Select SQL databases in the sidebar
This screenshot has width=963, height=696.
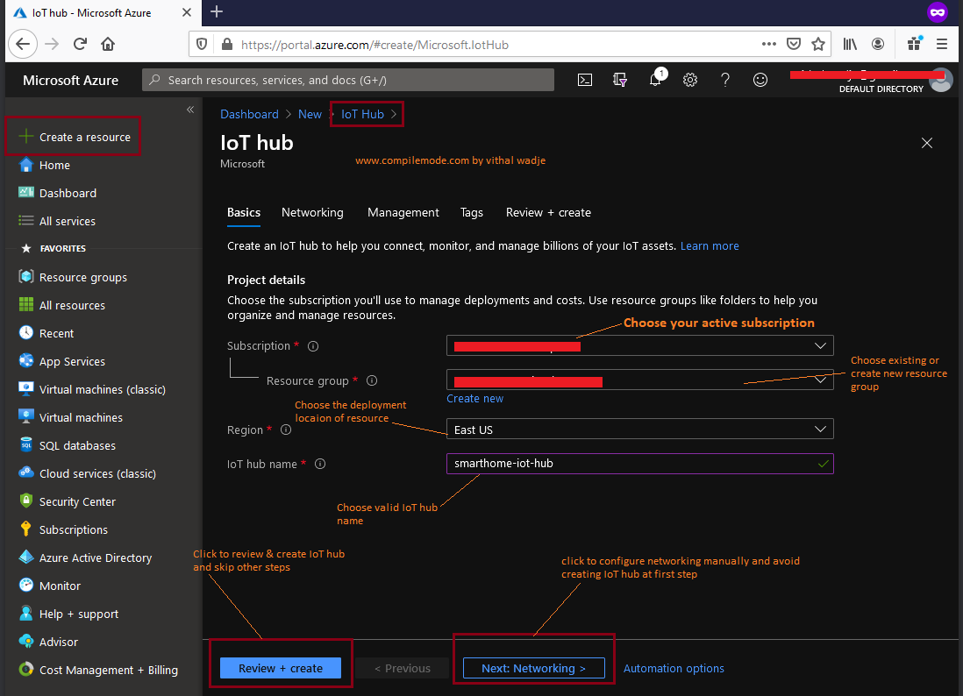click(75, 444)
